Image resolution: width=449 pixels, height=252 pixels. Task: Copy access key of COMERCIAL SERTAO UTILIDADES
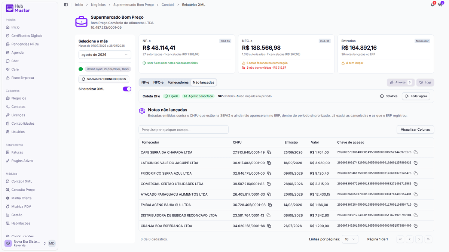[416, 184]
